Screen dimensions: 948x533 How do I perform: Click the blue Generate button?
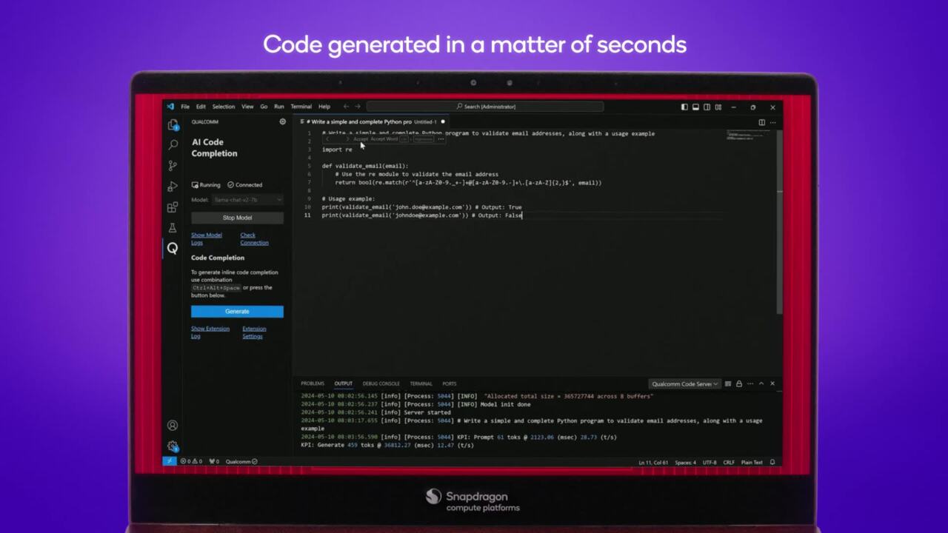pos(237,312)
